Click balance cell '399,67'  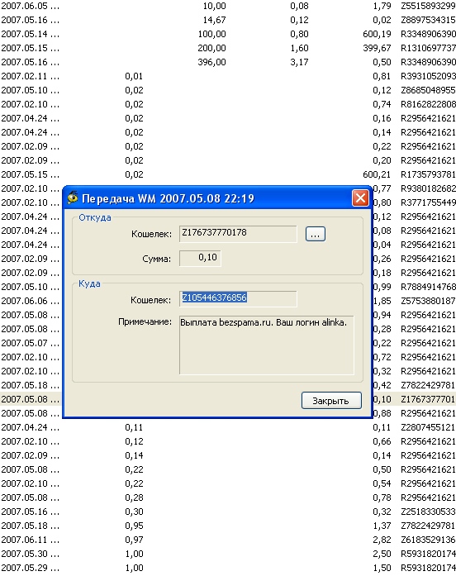[377, 48]
